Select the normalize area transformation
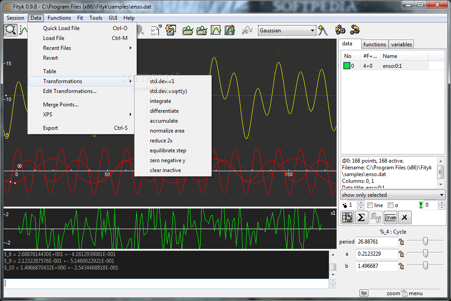Viewport: 451px width, 301px height. (x=173, y=131)
